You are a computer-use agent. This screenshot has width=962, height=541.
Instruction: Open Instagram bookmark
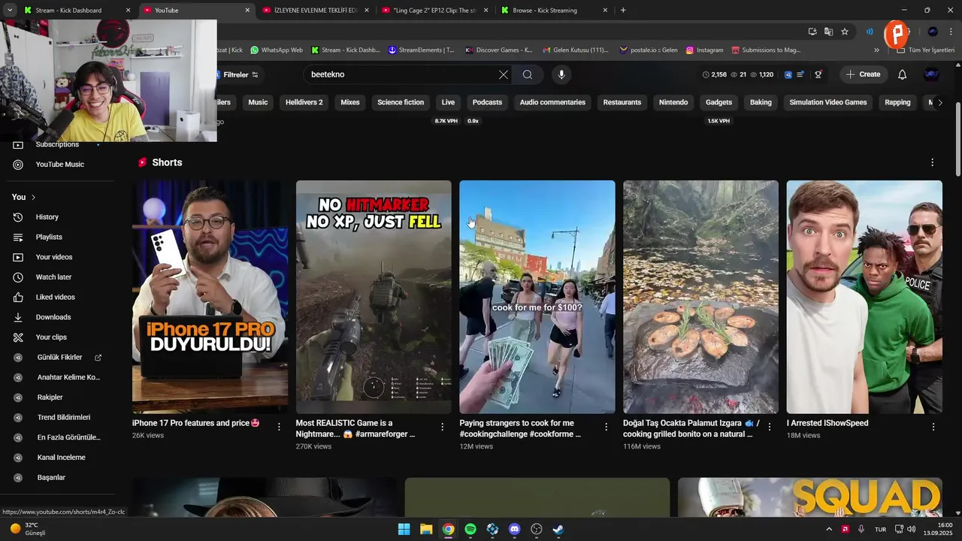click(703, 50)
